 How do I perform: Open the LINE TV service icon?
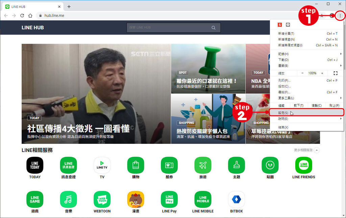[102, 165]
